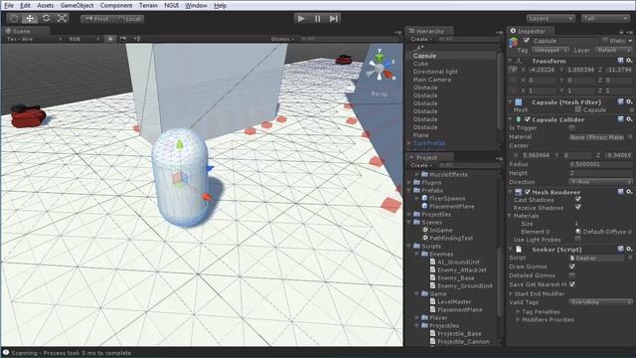The width and height of the screenshot is (636, 358).
Task: Click Create button in Hierarchy panel
Action: [421, 39]
